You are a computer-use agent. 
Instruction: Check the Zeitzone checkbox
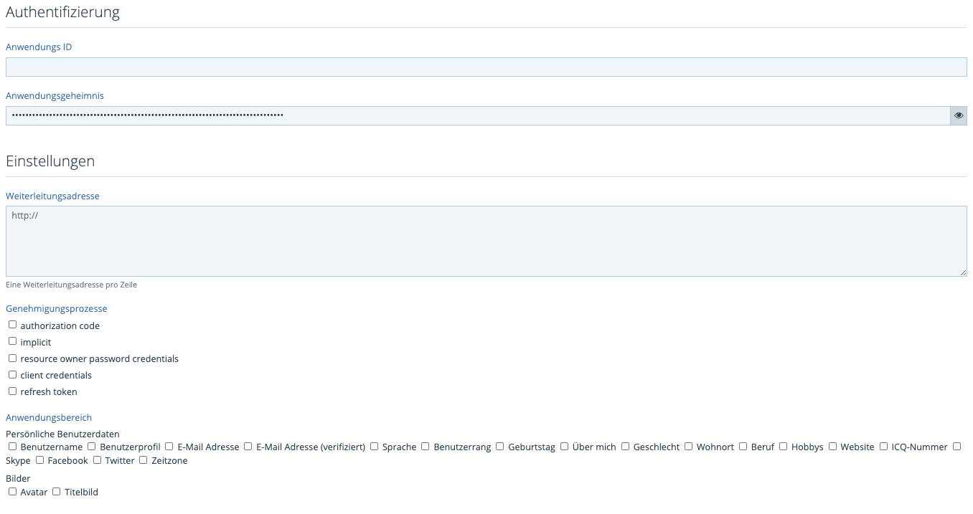point(143,460)
